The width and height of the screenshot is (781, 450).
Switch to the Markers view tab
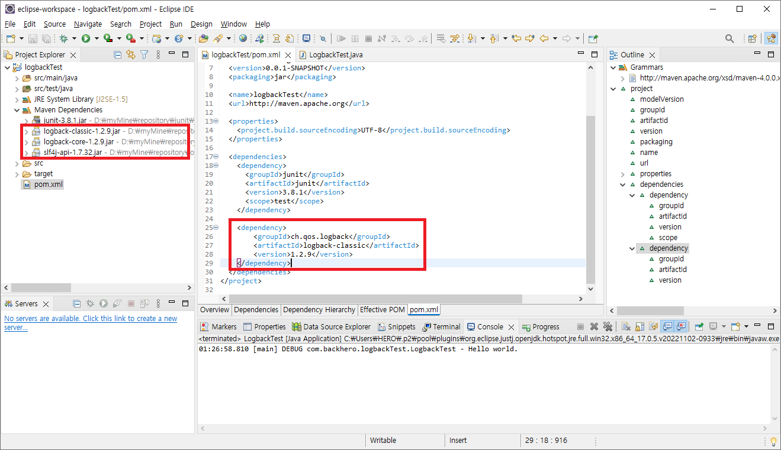tap(218, 326)
